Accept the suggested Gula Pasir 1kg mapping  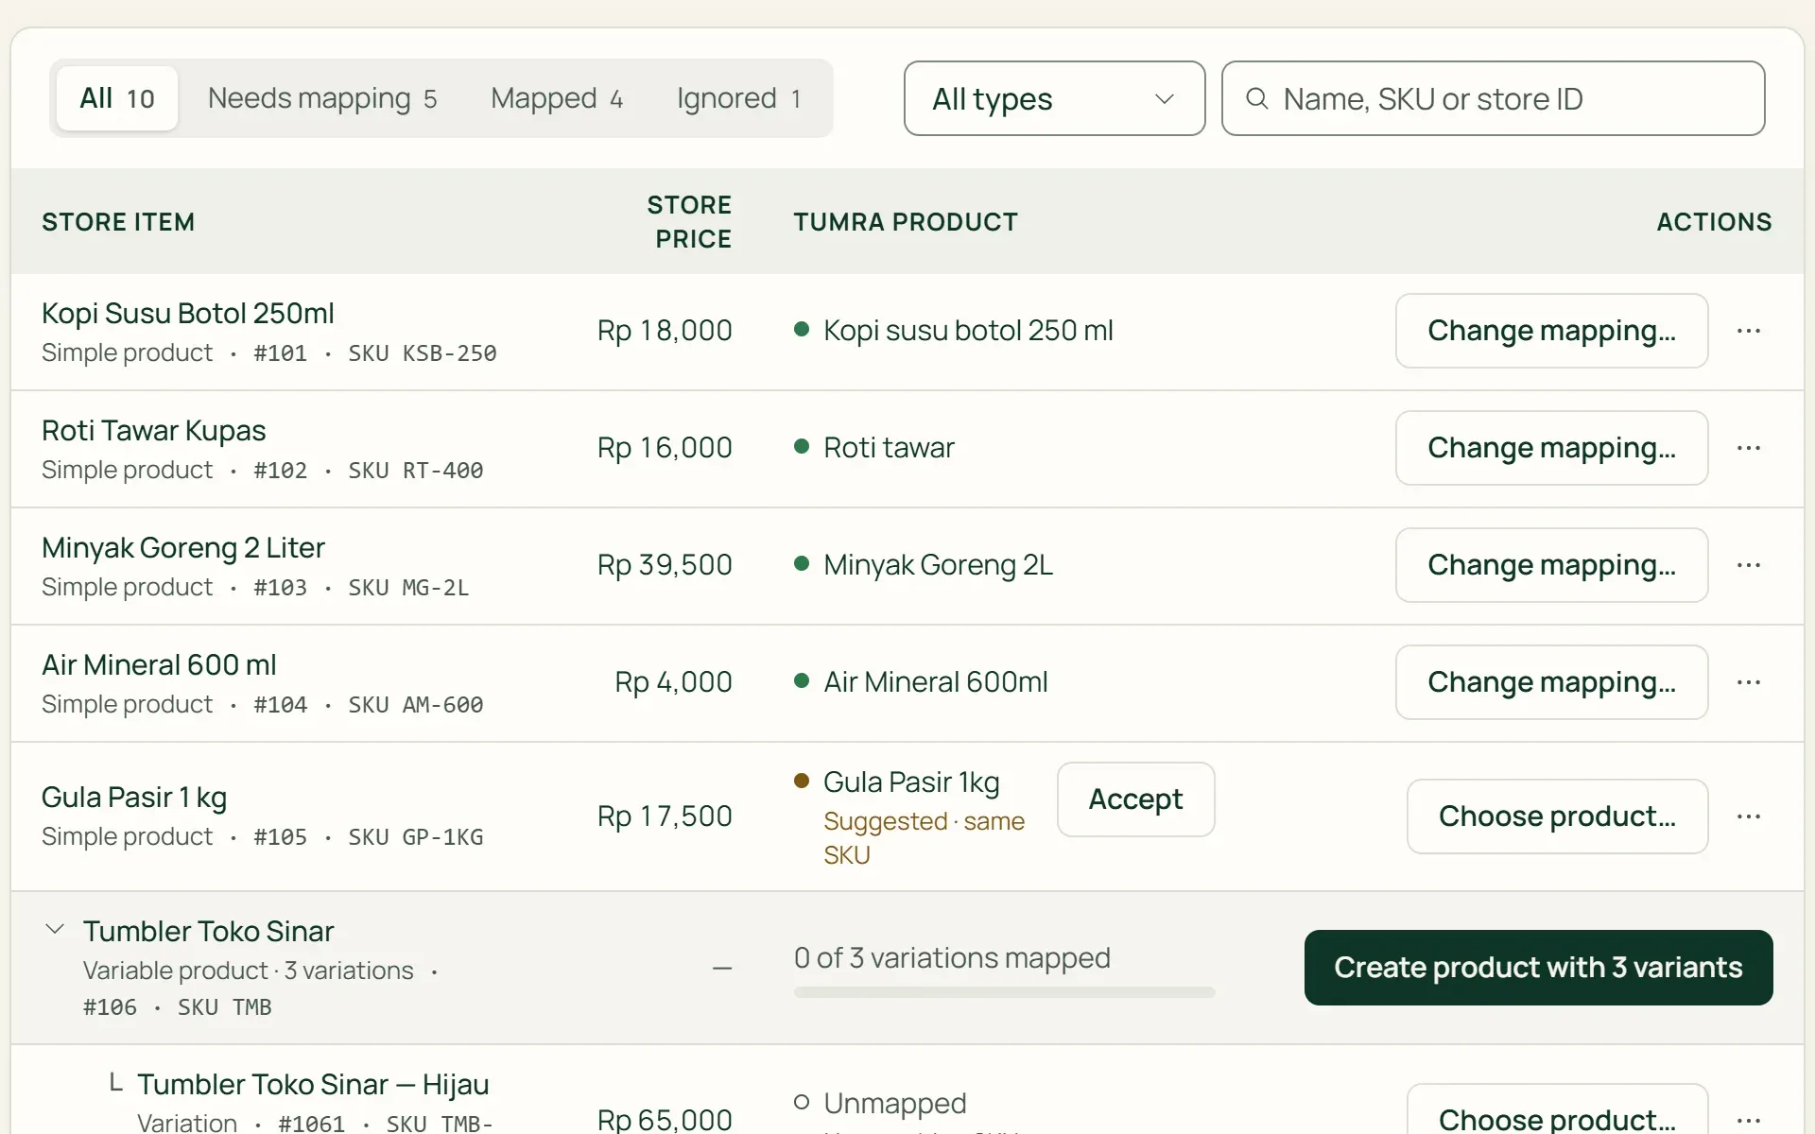pos(1135,799)
